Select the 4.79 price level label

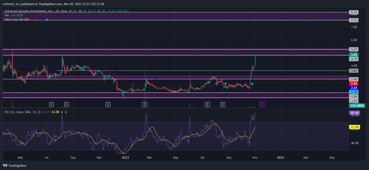tap(354, 59)
